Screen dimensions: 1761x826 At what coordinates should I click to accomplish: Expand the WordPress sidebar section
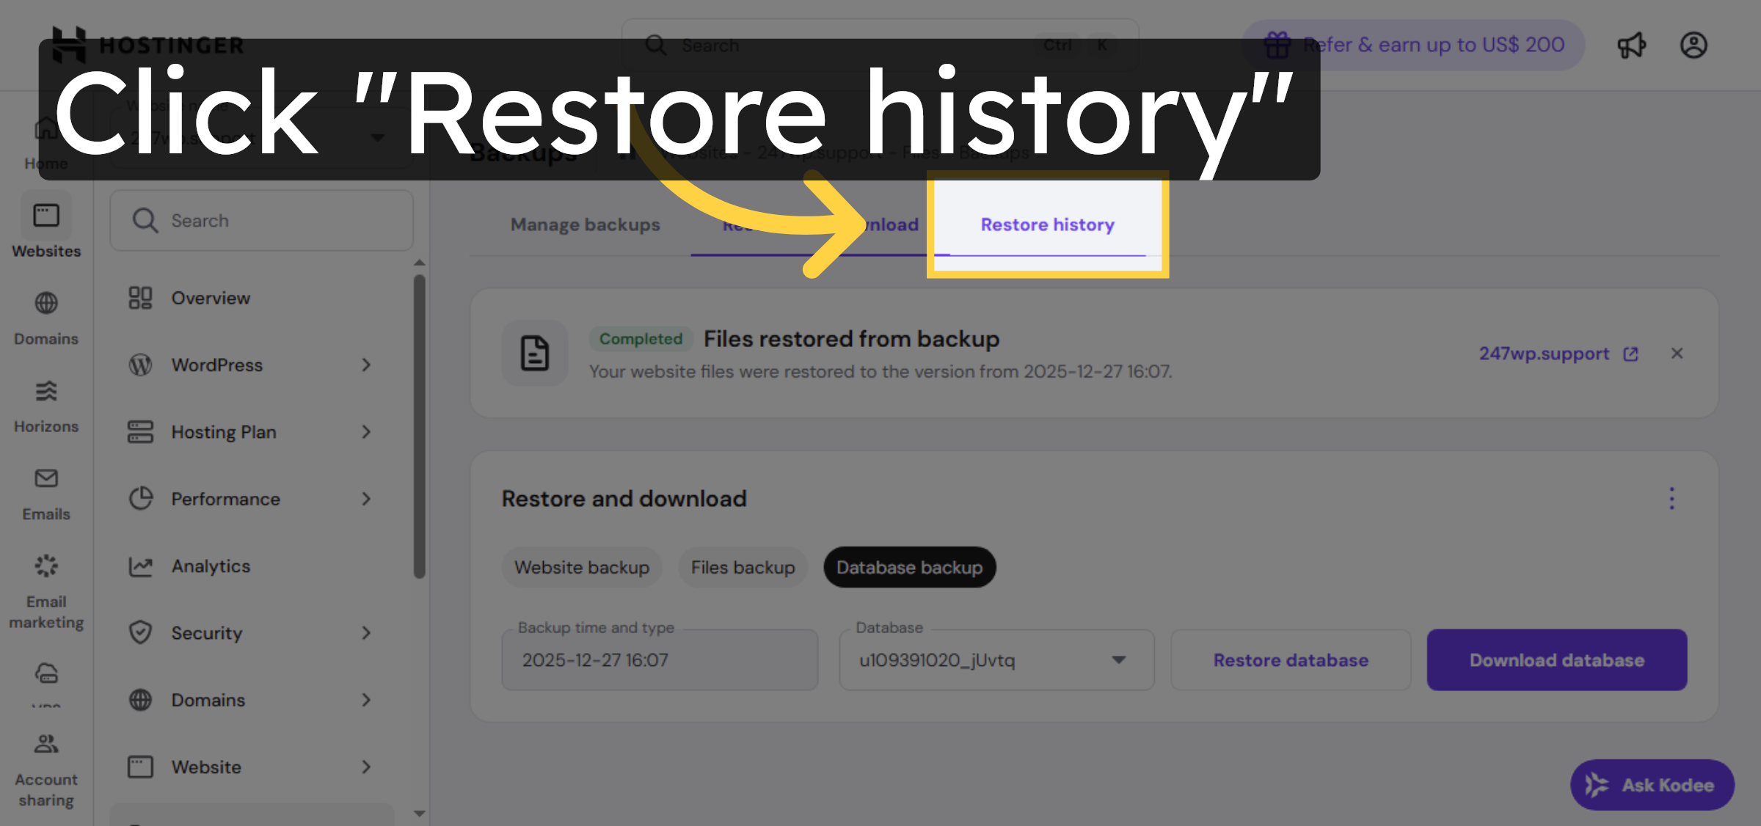249,365
